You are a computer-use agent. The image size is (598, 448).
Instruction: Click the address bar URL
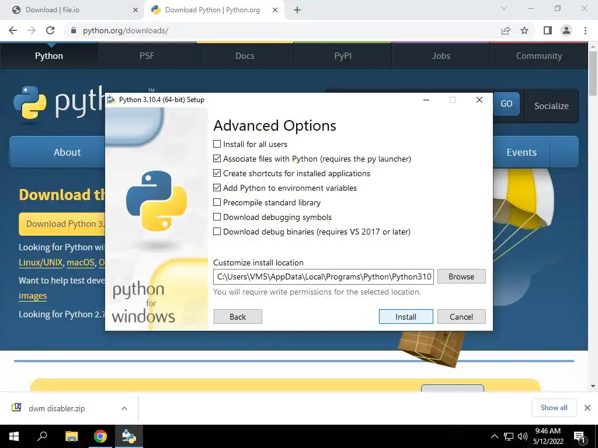(126, 30)
